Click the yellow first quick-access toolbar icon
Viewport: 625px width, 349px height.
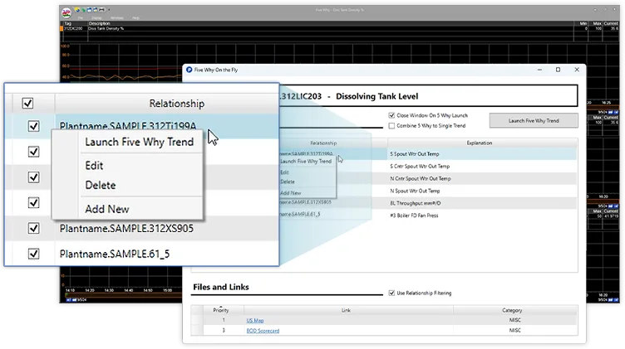coord(77,10)
